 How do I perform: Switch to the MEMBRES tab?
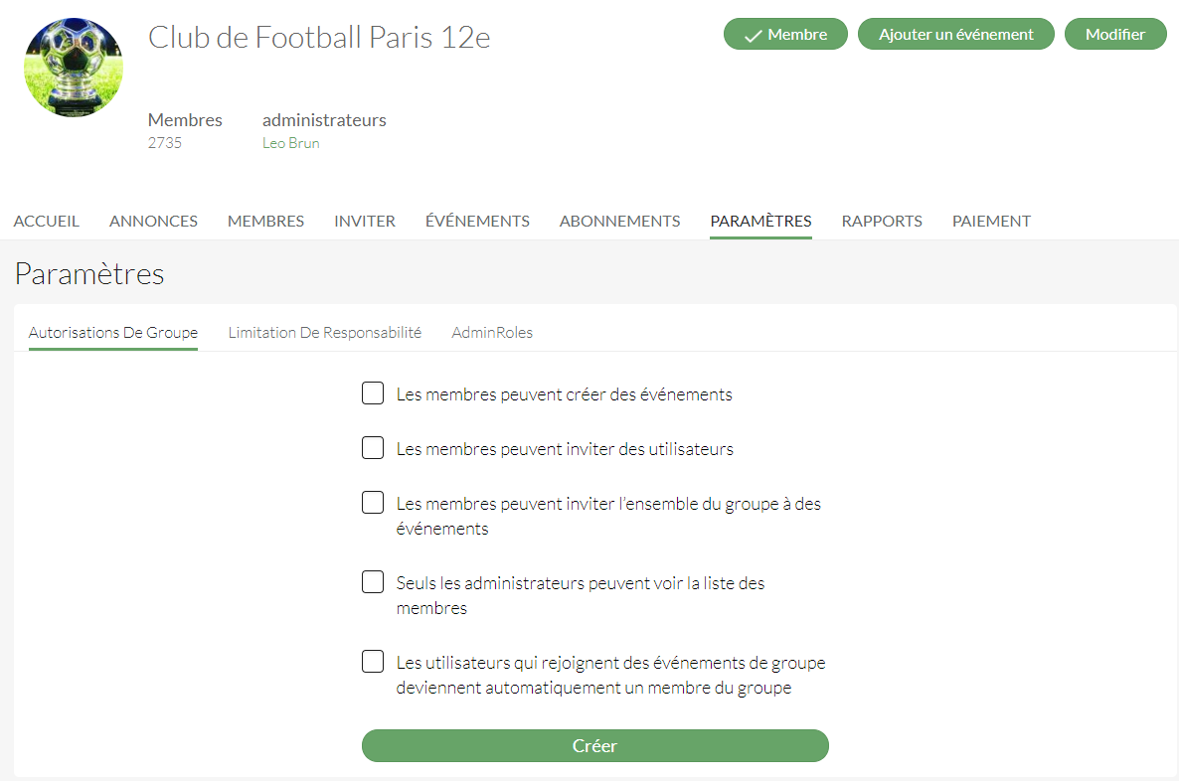pos(266,221)
